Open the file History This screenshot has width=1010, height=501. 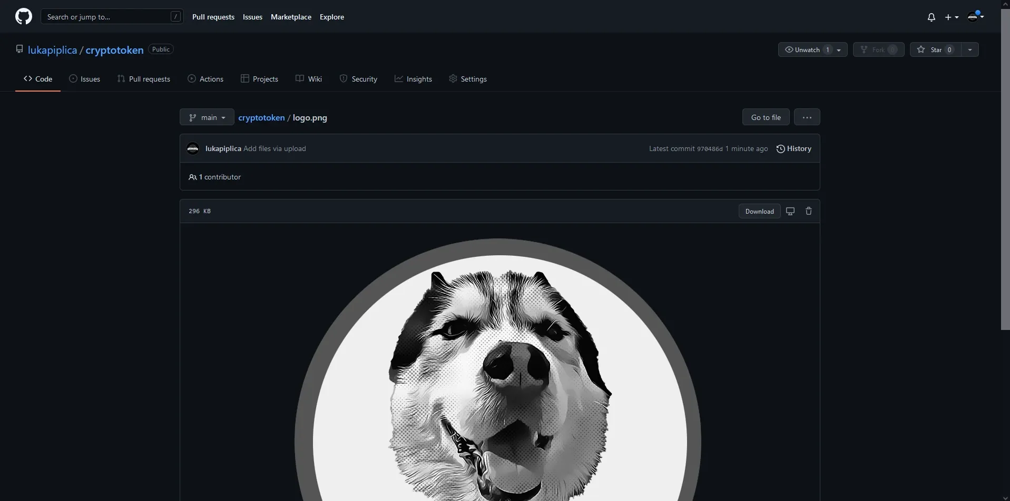coord(794,148)
